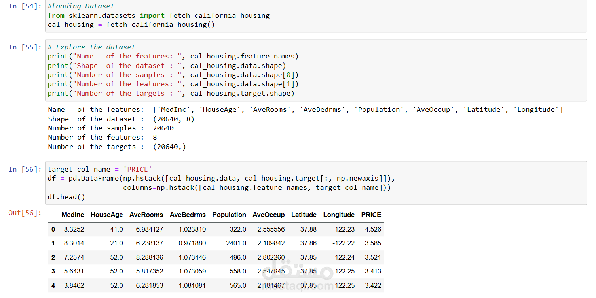Click the PRICE column header
This screenshot has width=596, height=298.
click(371, 215)
